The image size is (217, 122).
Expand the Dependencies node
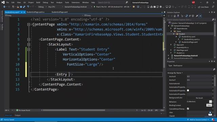[x=171, y=28]
